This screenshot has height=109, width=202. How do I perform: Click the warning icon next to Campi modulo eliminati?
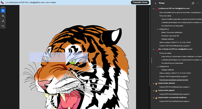156,84
